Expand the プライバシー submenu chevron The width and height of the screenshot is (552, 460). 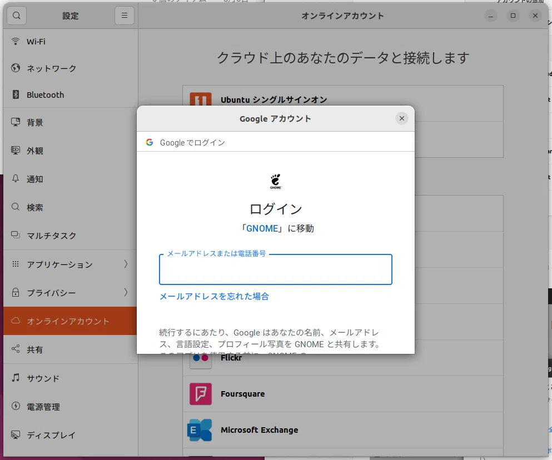pos(126,292)
